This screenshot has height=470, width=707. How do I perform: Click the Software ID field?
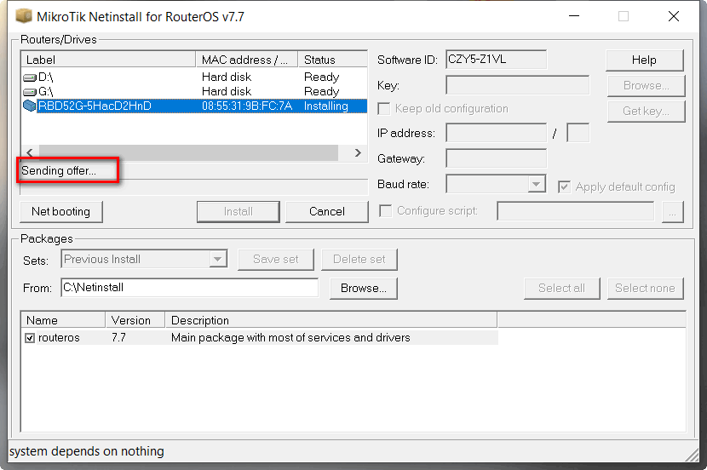coord(496,60)
